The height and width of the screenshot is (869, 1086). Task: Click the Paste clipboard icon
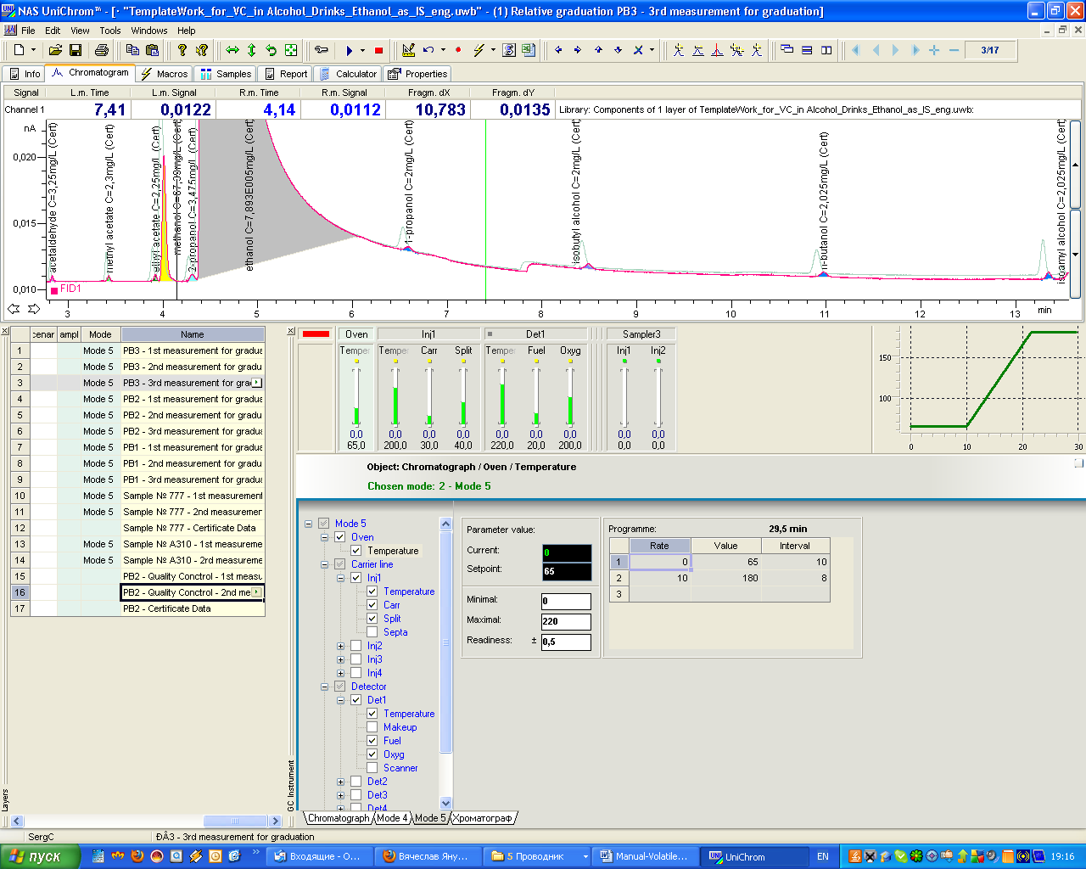tap(151, 50)
